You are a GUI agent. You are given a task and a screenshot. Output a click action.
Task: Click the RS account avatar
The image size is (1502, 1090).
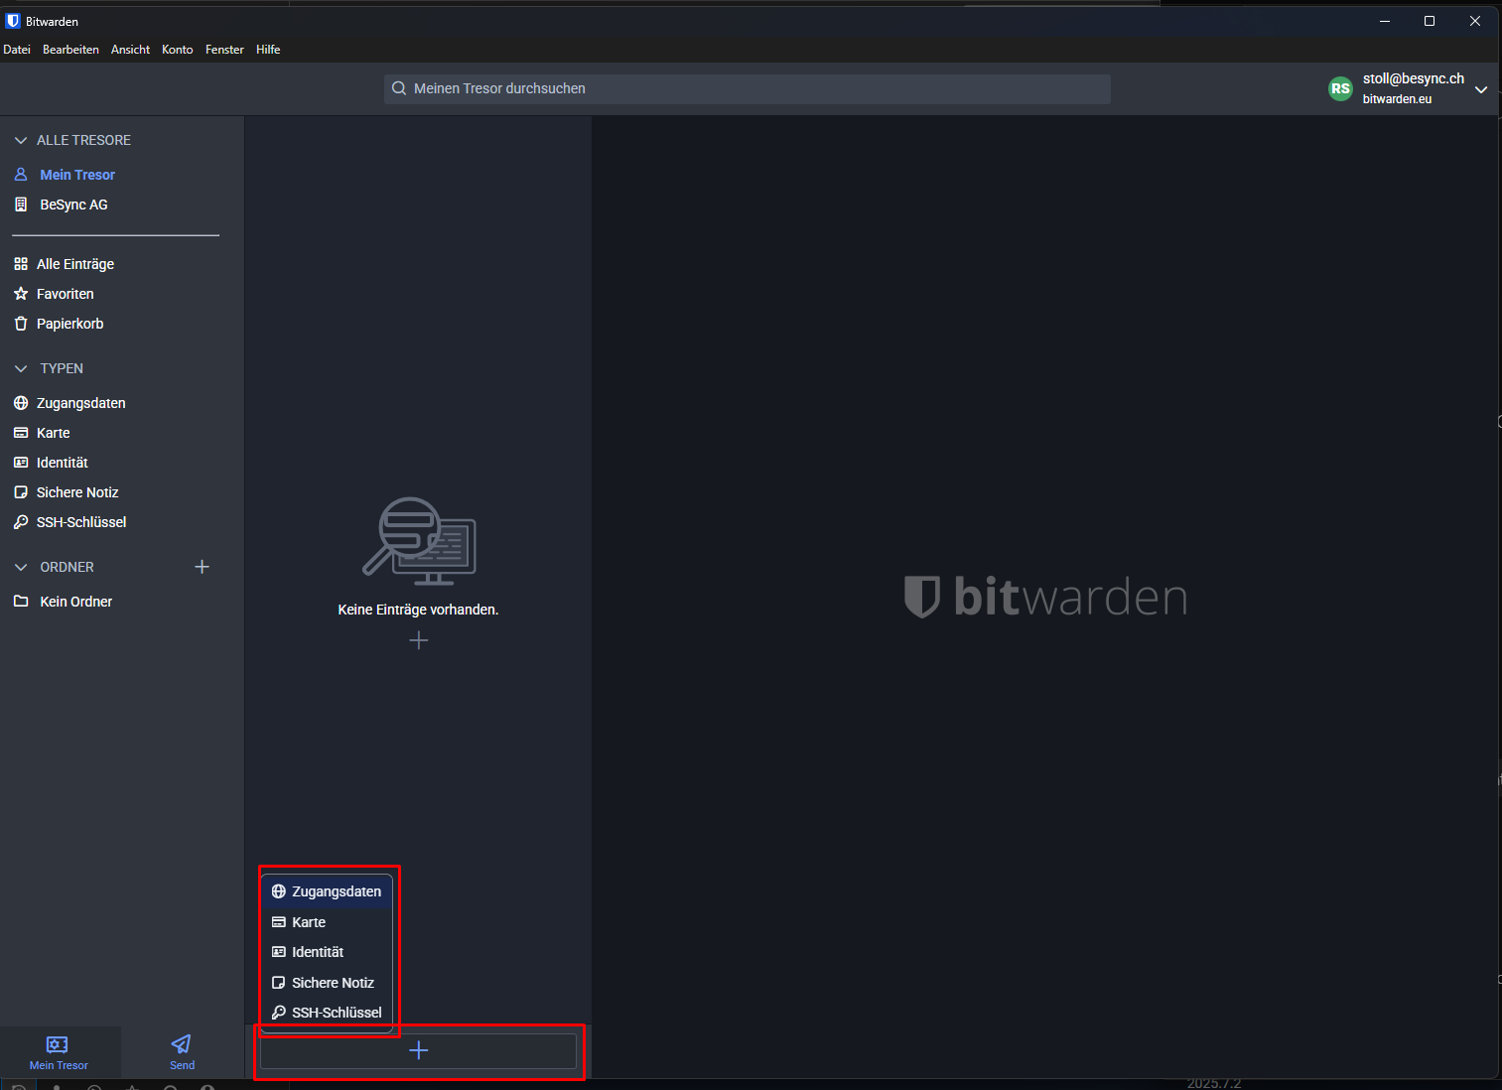[1340, 88]
